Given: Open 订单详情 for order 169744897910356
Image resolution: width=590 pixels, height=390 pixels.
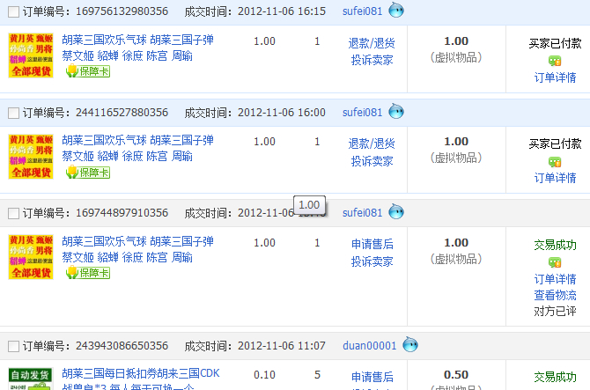Looking at the screenshot, I should [555, 279].
